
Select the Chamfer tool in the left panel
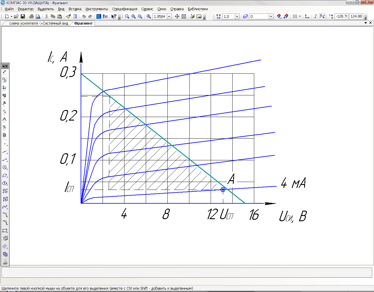click(x=5, y=215)
